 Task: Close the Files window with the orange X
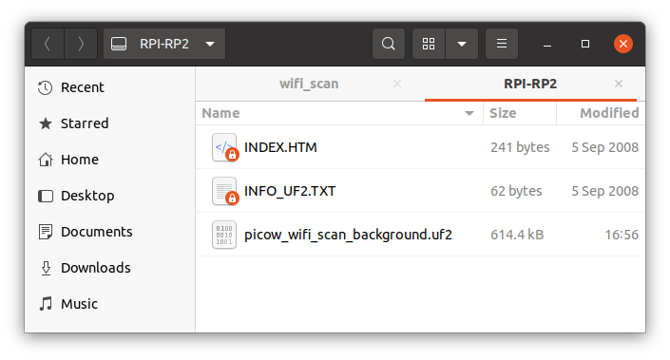[x=623, y=44]
